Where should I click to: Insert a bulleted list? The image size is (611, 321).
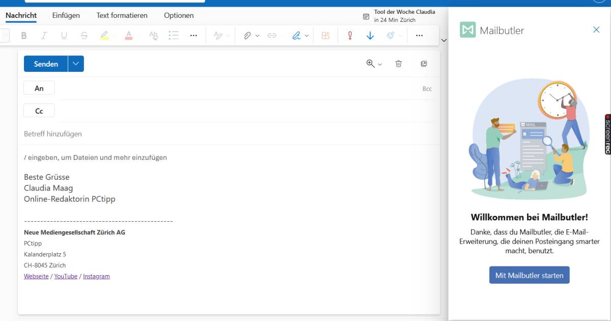tap(174, 35)
